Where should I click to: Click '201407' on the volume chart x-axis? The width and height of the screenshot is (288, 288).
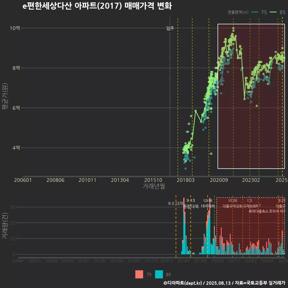click(134, 261)
